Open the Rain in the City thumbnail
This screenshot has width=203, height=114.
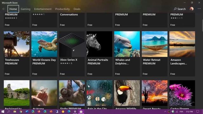tap(99, 93)
